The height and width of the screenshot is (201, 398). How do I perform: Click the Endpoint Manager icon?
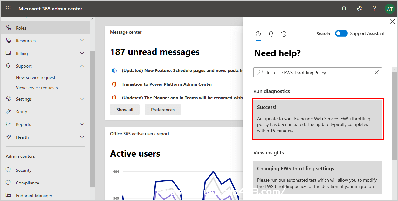point(9,196)
